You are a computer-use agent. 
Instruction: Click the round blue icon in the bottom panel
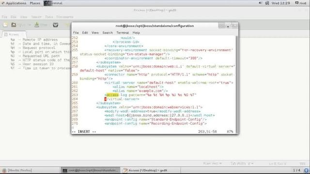pyautogui.click(x=306, y=170)
